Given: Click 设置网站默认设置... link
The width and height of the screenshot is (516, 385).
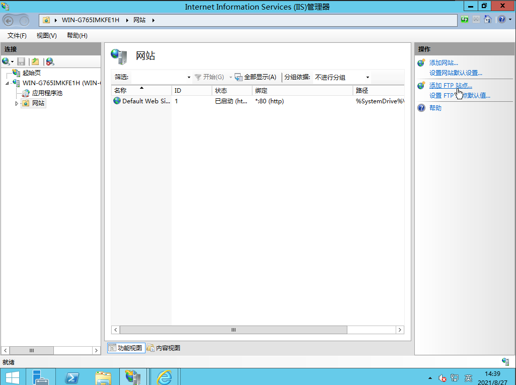Looking at the screenshot, I should [456, 73].
